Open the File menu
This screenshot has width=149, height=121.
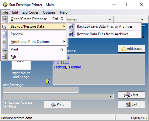(5, 12)
